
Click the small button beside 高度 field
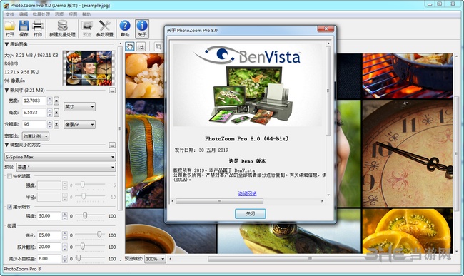pos(56,113)
